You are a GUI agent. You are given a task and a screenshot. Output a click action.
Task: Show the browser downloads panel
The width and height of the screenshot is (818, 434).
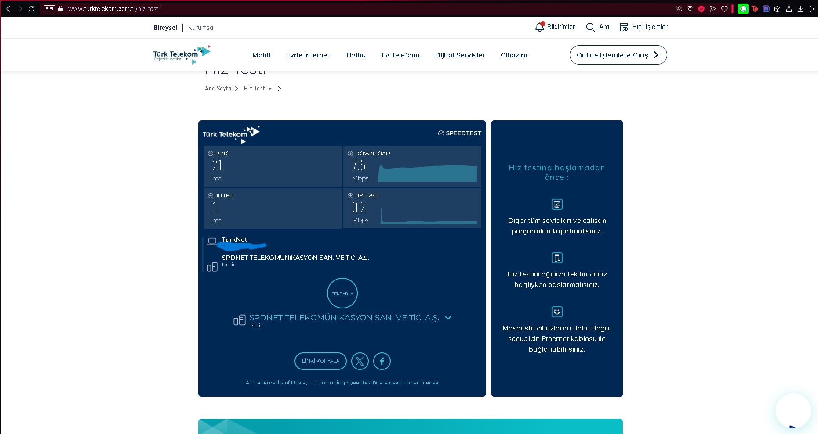tap(800, 9)
